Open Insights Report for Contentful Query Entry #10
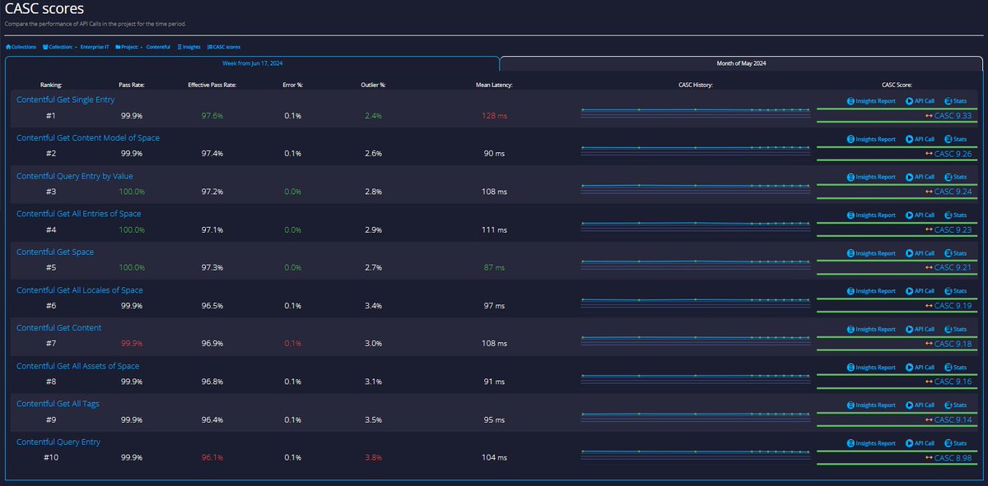Viewport: 988px width, 486px height. [x=871, y=443]
